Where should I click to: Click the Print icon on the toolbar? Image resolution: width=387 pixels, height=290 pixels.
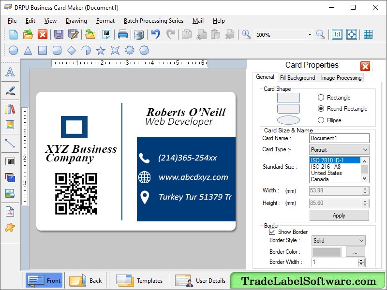123,34
